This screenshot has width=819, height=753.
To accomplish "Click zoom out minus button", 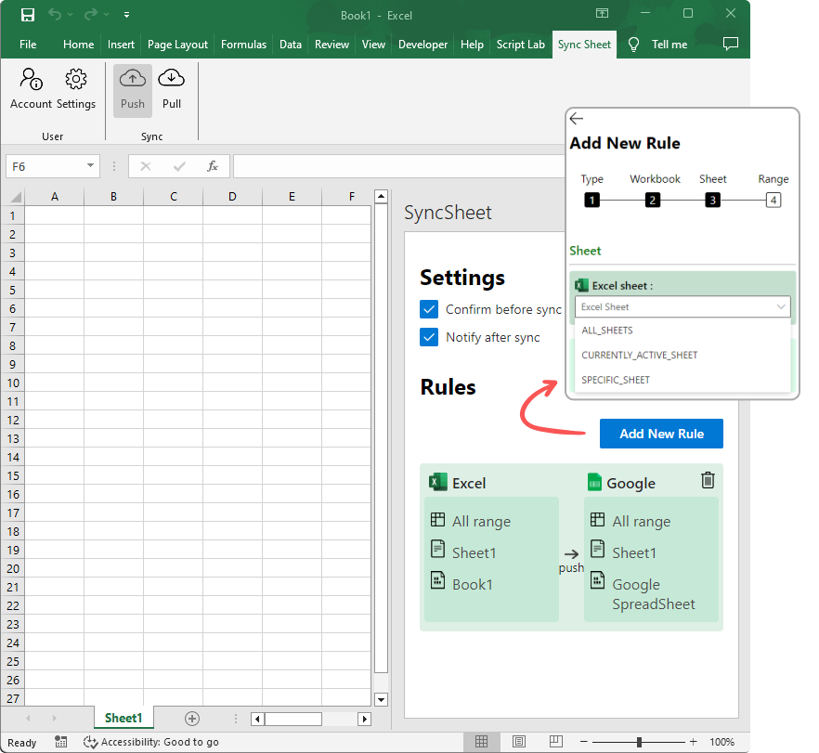I will coord(584,742).
